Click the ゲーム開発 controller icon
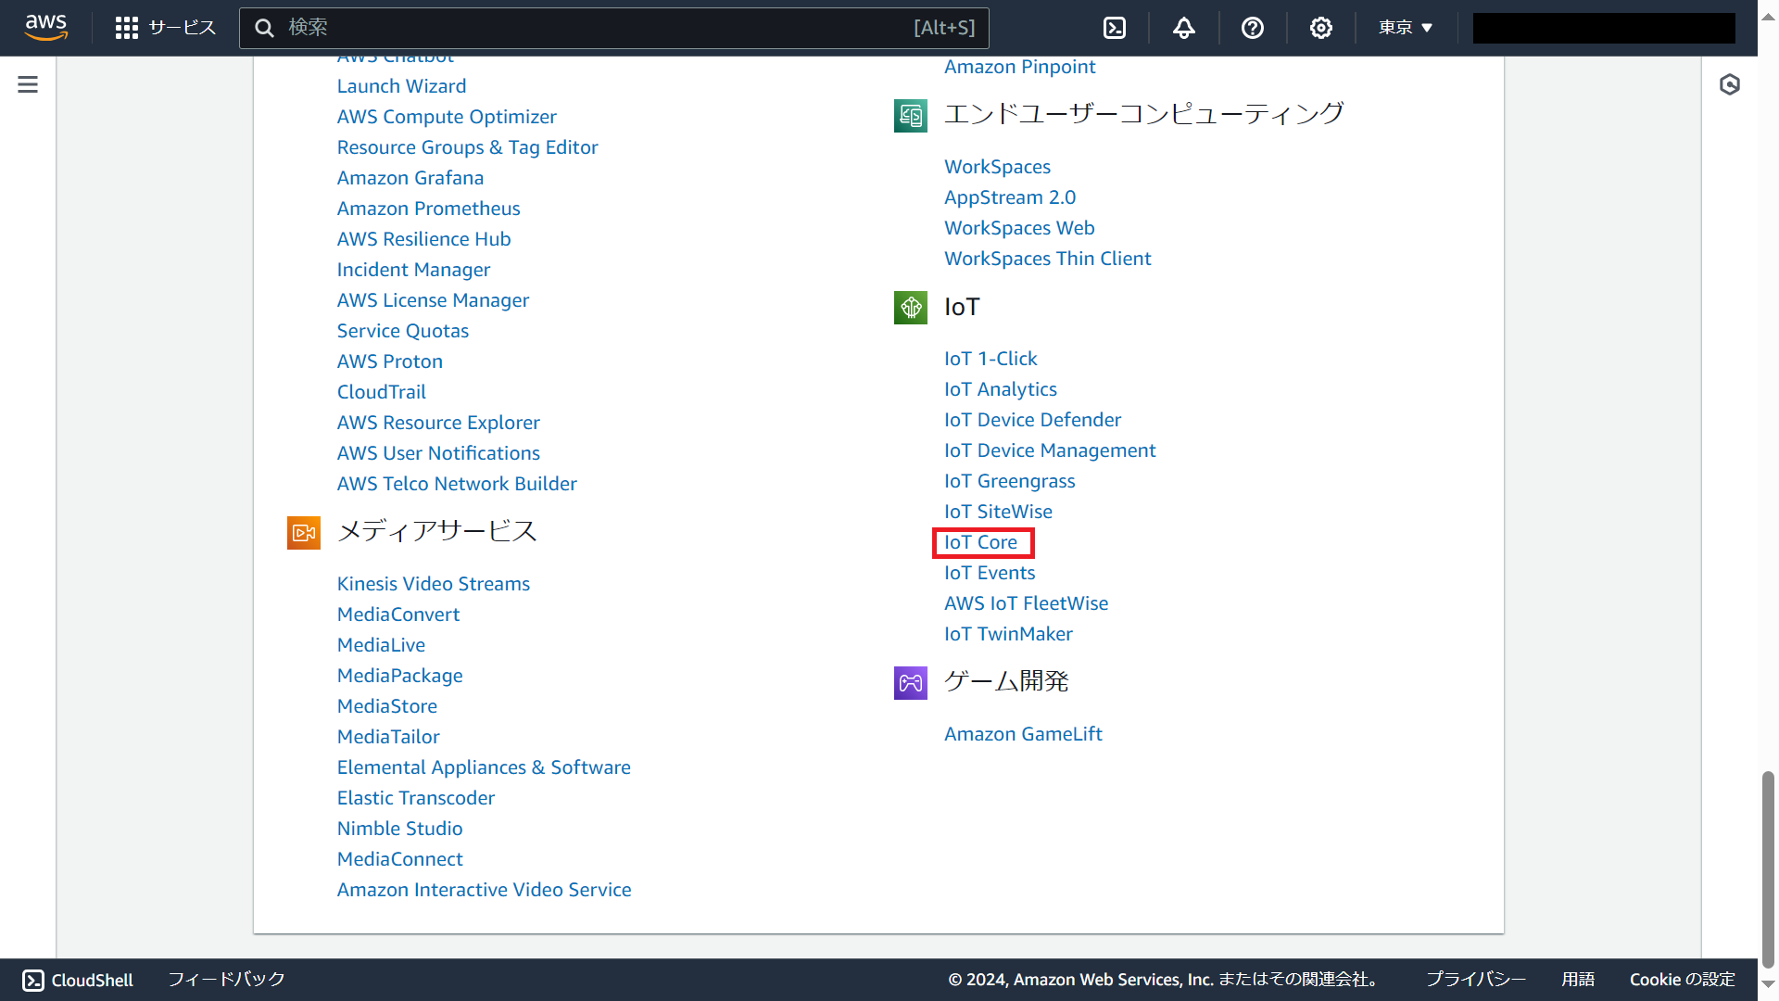Viewport: 1779px width, 1001px height. 910,682
